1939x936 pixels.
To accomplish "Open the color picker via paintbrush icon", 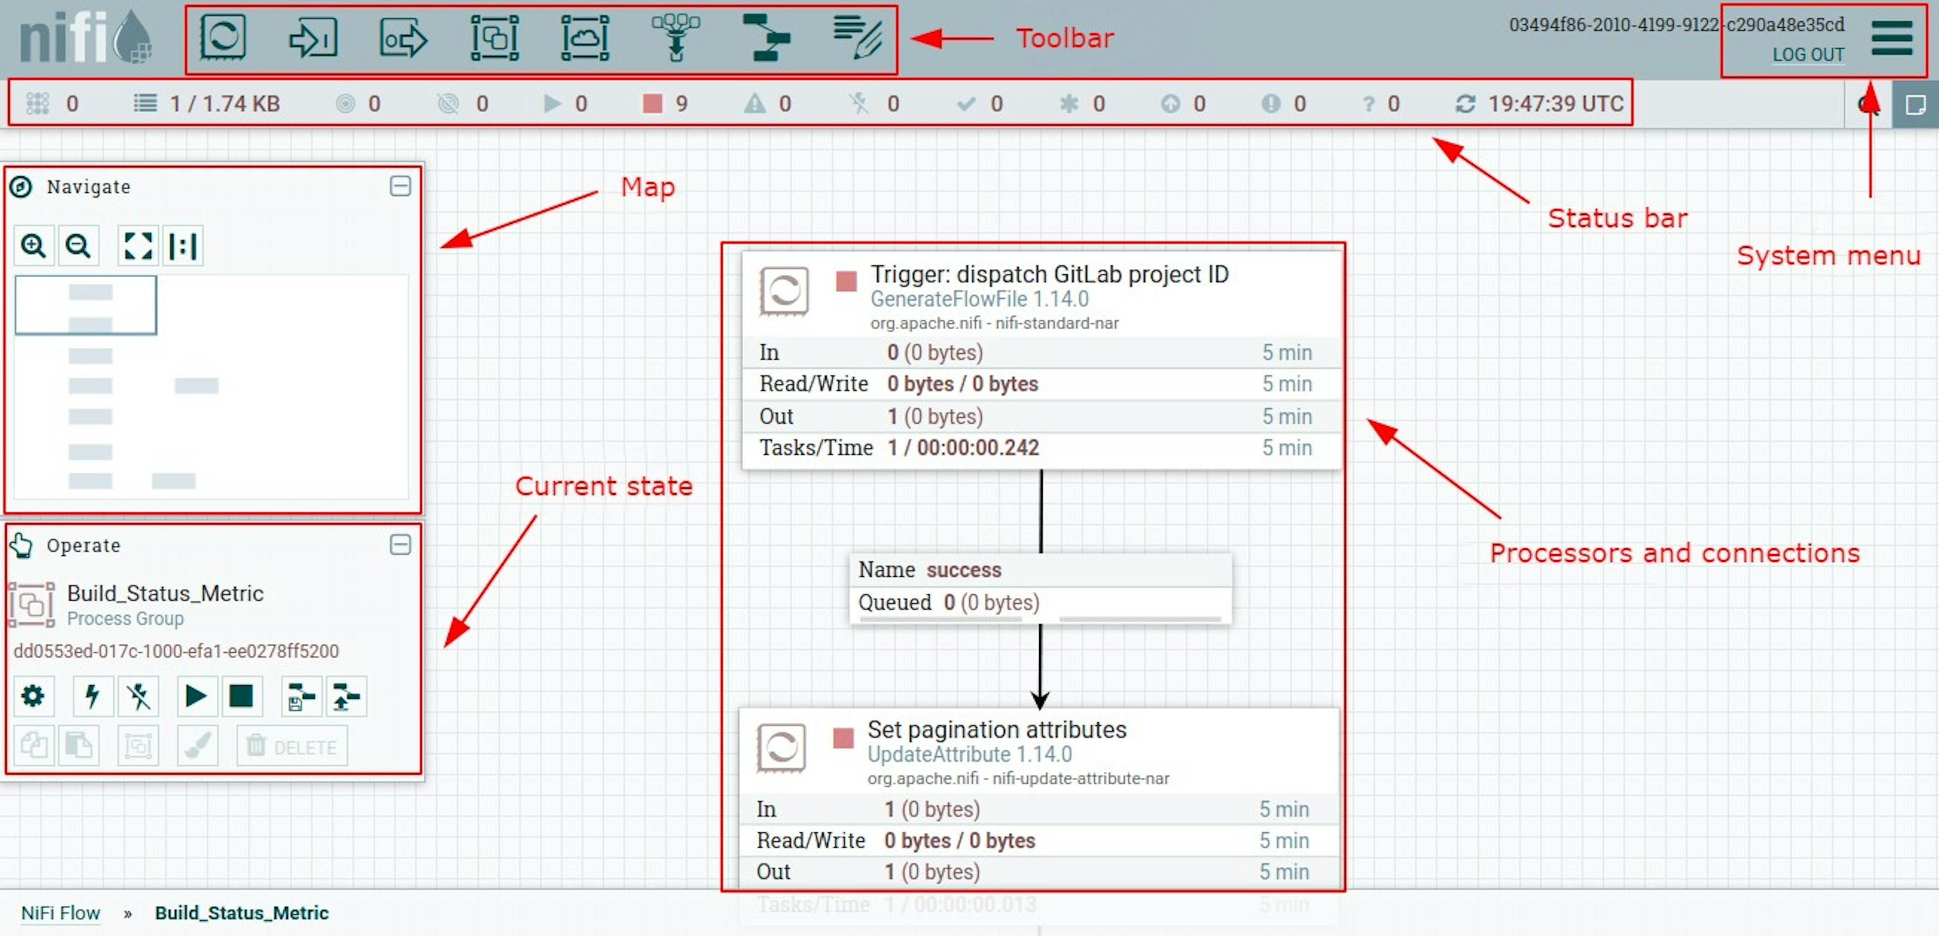I will point(197,745).
